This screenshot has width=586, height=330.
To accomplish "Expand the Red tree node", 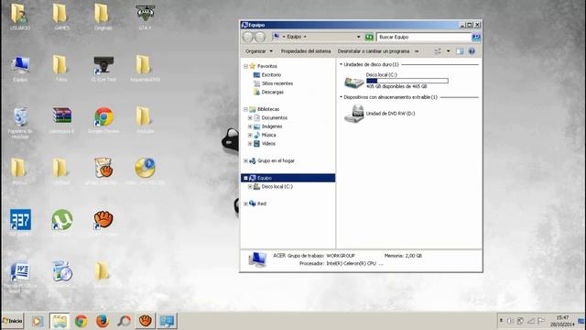I will click(246, 203).
